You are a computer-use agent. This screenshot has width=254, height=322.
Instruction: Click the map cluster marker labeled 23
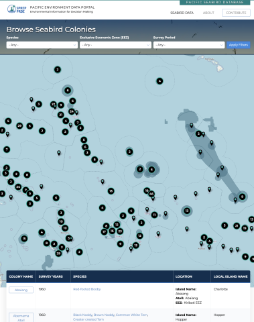(120, 231)
